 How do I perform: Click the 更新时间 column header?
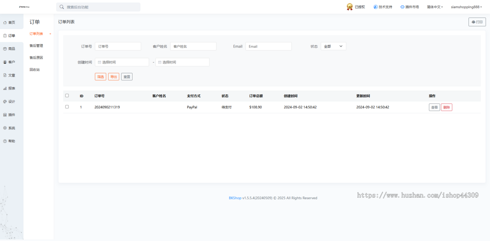tap(363, 96)
